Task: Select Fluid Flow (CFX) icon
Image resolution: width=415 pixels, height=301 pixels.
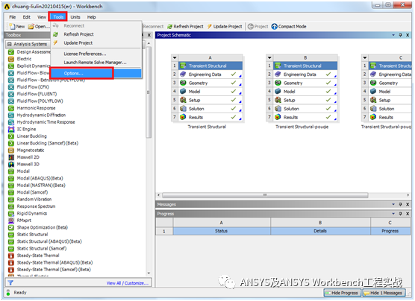Action: click(11, 87)
